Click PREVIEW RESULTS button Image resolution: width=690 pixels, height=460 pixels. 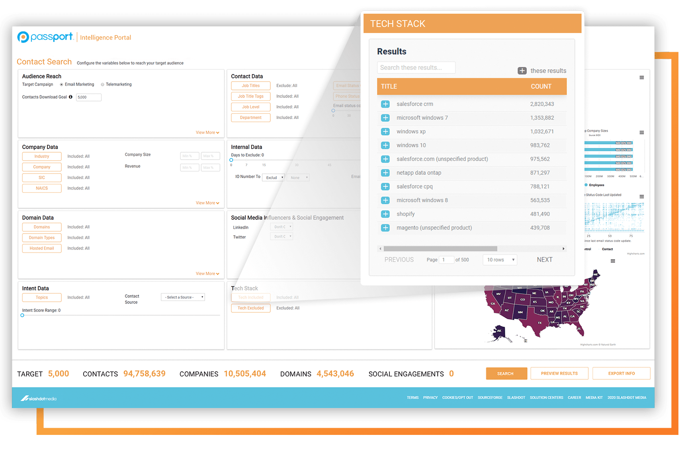[x=559, y=374]
